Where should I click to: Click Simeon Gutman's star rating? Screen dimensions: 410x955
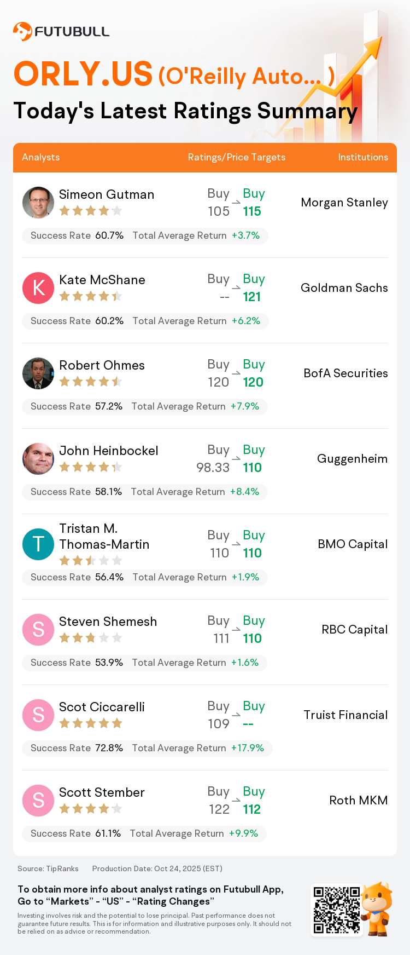pyautogui.click(x=91, y=211)
